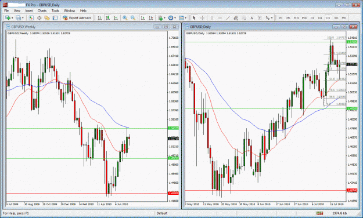Click the Default profile in status bar
Viewport: 363px width, 218px height.
(162, 213)
